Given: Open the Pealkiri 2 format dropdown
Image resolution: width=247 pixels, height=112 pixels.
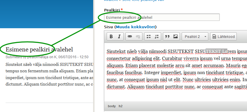Looking at the screenshot, I should [195, 37].
